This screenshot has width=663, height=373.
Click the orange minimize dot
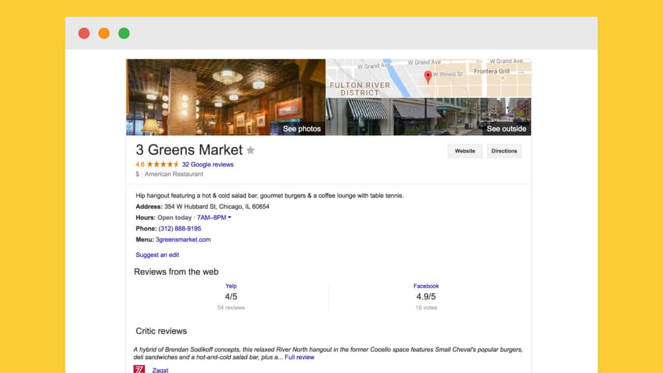[104, 33]
